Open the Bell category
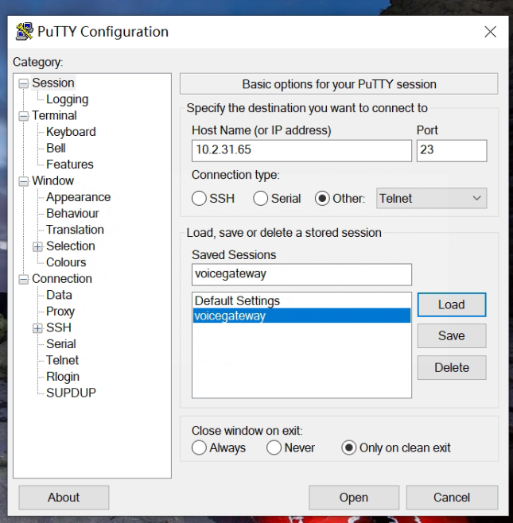This screenshot has width=513, height=523. (56, 148)
